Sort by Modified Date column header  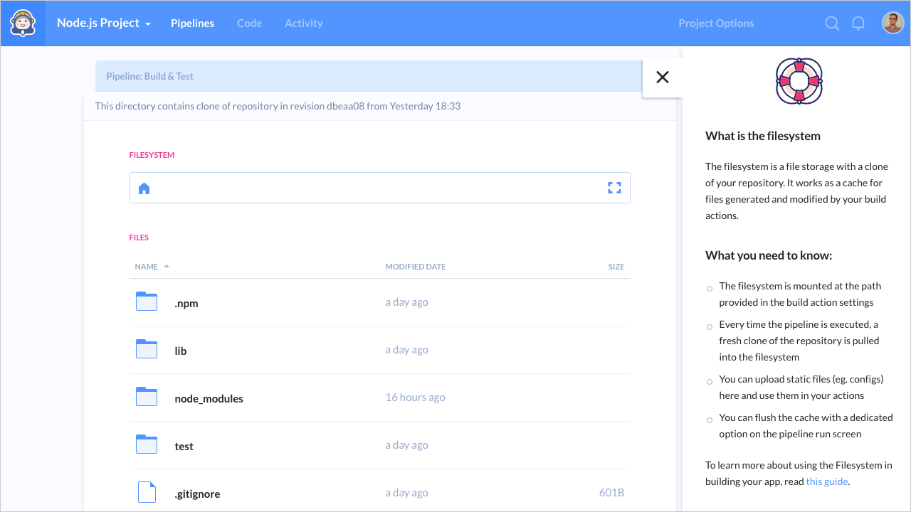click(416, 267)
